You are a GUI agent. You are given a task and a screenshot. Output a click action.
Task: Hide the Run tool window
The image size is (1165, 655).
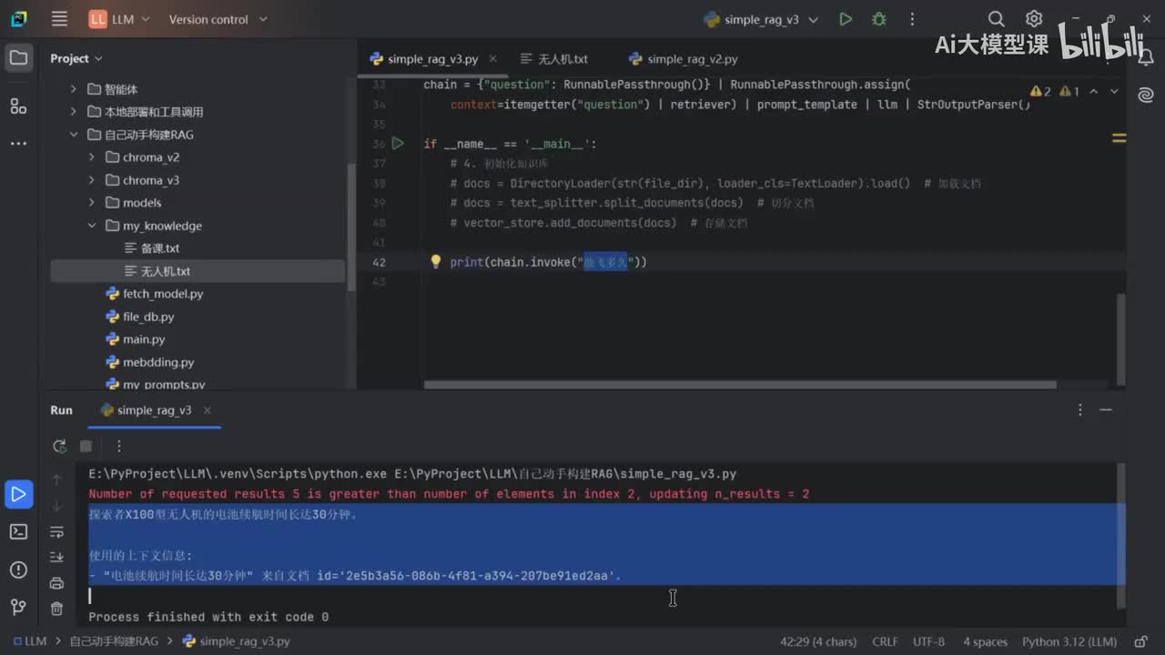[x=1106, y=410]
